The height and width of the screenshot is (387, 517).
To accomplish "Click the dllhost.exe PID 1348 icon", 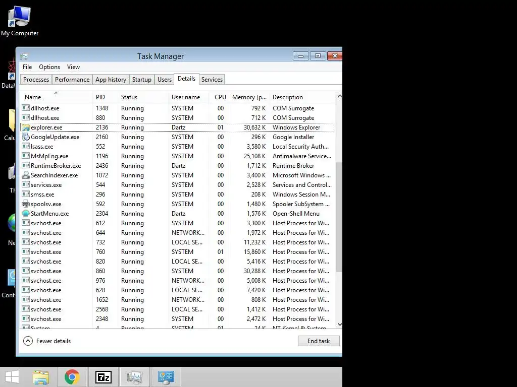I will coord(26,108).
